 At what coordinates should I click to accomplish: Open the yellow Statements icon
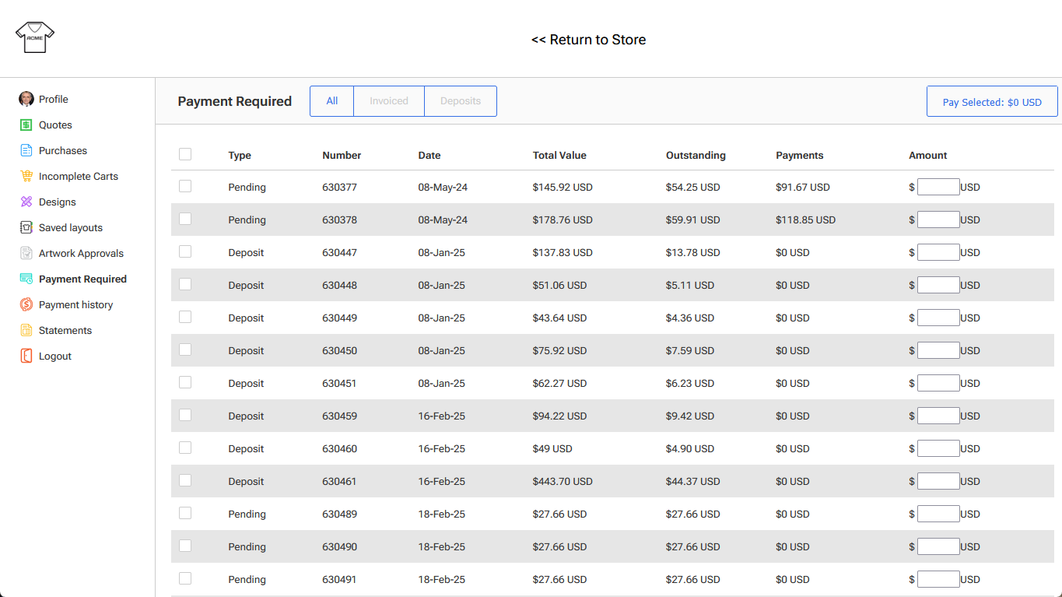[26, 330]
